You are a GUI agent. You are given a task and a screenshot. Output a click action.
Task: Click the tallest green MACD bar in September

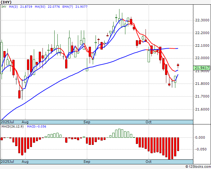119,133
